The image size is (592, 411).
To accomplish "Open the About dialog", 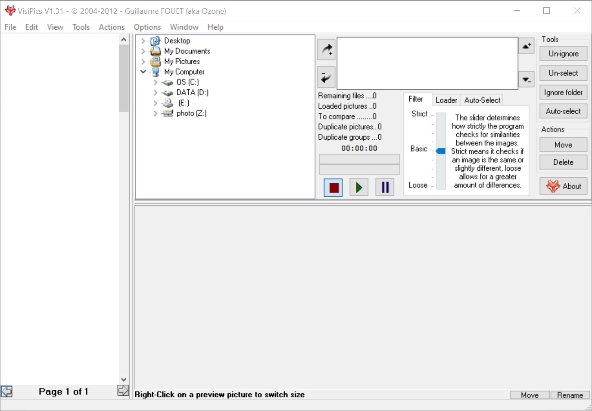I will [x=564, y=186].
